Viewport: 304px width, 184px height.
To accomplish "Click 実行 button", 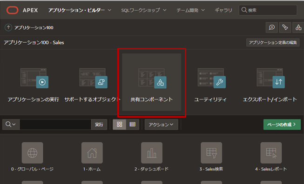I will (x=99, y=125).
